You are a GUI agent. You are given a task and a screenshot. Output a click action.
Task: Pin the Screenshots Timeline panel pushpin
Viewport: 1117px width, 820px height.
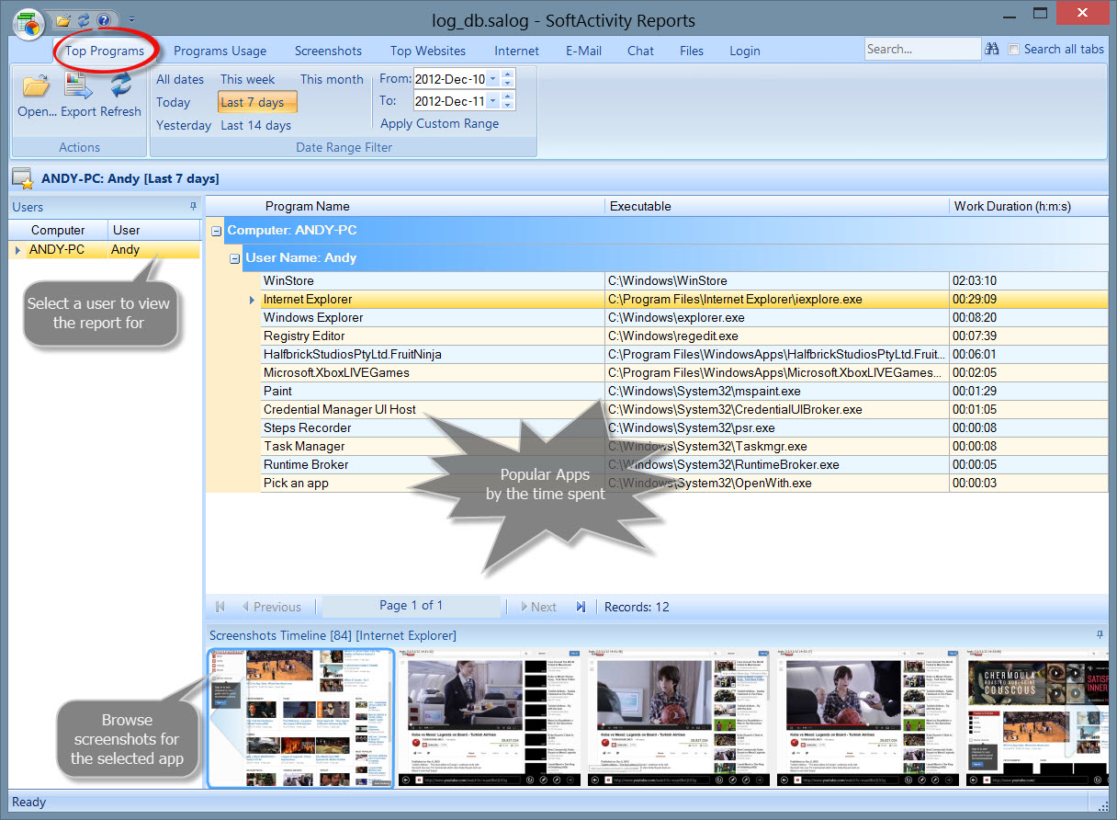tap(1100, 635)
